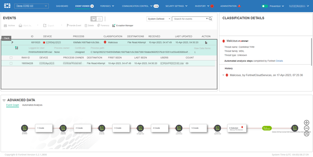Open the Fortinet Details link

pyautogui.click(x=279, y=61)
